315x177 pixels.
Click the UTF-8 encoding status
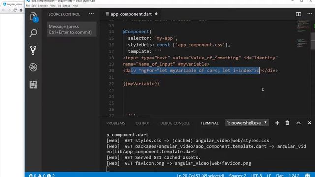point(256,175)
